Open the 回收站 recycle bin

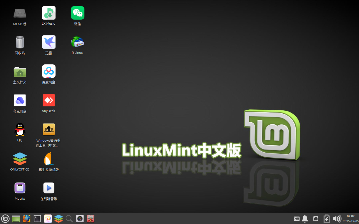pyautogui.click(x=20, y=42)
